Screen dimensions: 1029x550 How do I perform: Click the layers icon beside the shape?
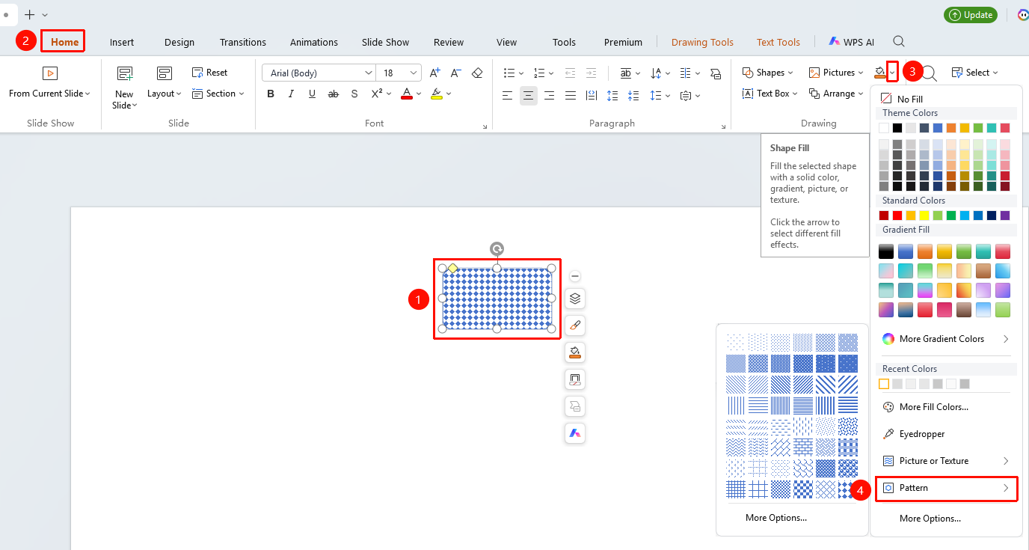tap(575, 299)
